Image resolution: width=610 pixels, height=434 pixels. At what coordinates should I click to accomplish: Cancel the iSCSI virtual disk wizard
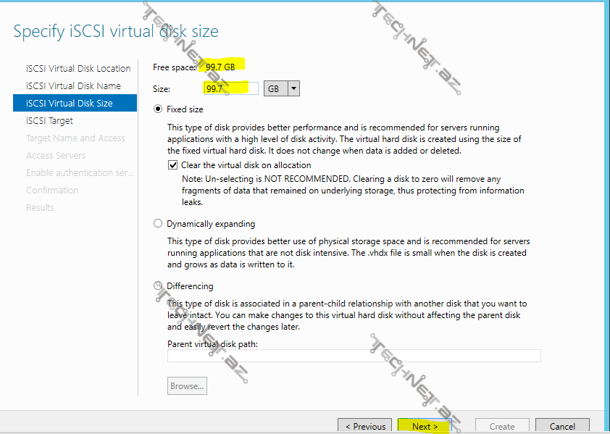(562, 426)
